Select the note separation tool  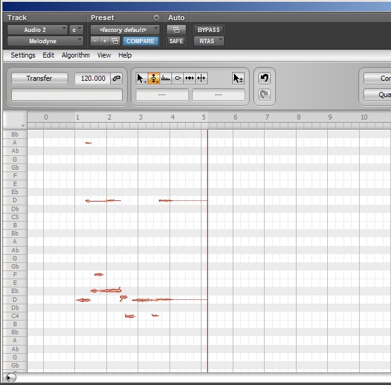point(201,78)
